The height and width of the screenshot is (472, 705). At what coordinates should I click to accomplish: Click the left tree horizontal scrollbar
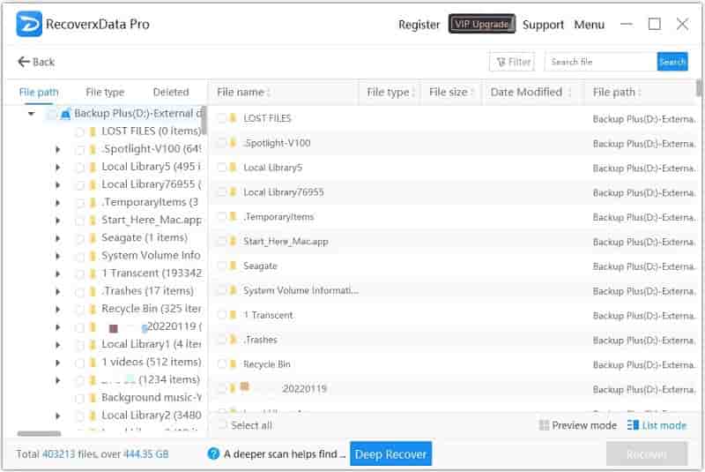(x=39, y=434)
